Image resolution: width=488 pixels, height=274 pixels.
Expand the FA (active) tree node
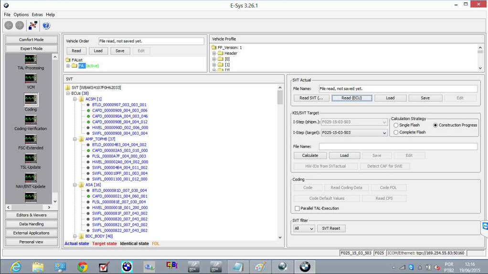[68, 66]
